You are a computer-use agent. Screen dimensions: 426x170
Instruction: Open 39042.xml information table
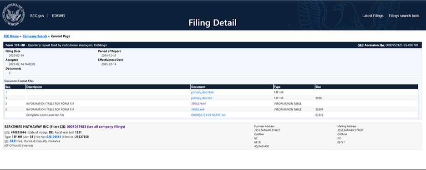pyautogui.click(x=198, y=109)
